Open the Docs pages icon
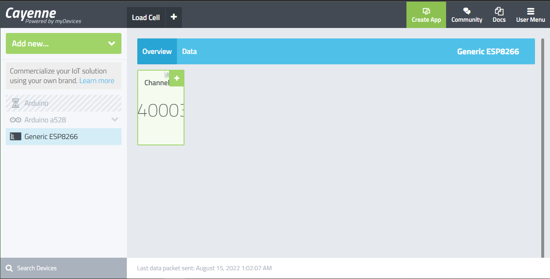The width and height of the screenshot is (550, 279). [499, 11]
